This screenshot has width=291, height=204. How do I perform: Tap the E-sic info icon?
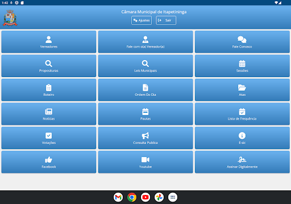pyautogui.click(x=242, y=135)
